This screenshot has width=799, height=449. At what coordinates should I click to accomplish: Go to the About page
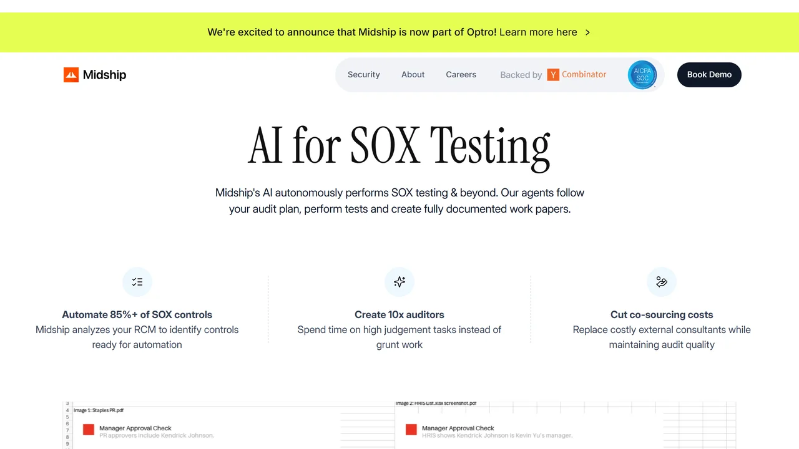pos(413,75)
